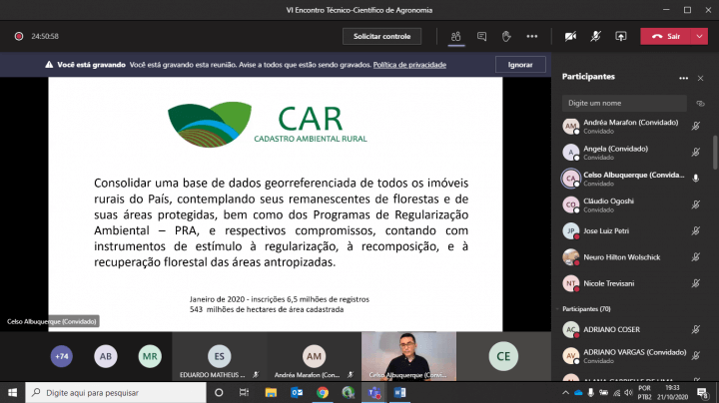719x403 pixels.
Task: Open the meeting chat icon
Action: 481,36
